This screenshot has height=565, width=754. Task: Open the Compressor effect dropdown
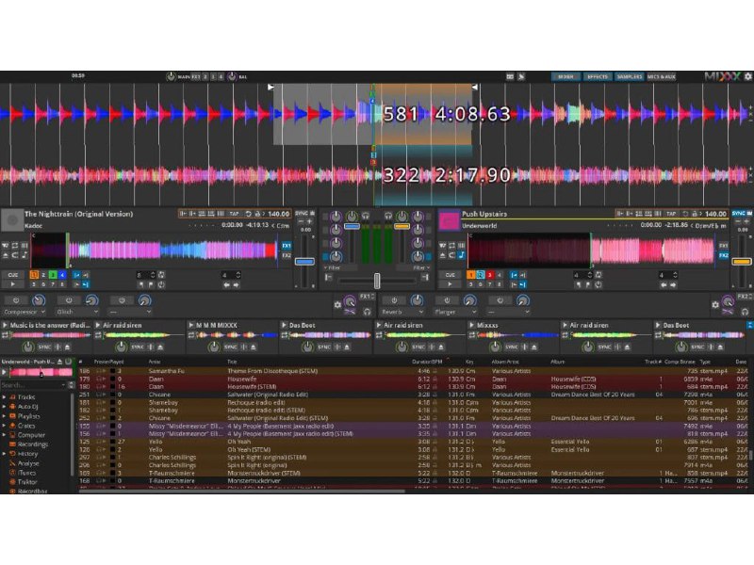[x=25, y=312]
